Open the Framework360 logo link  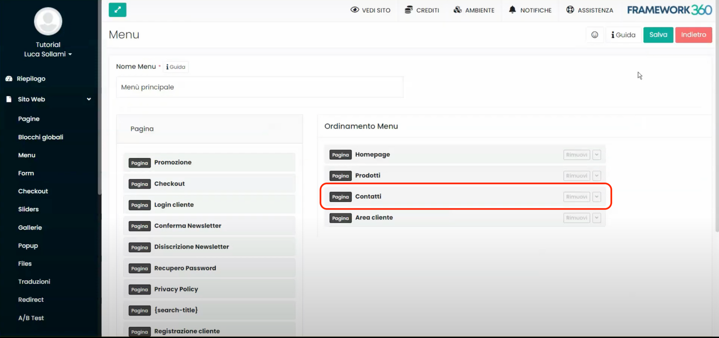(x=669, y=10)
